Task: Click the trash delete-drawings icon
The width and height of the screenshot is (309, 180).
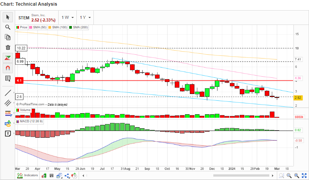Action: 8,48
